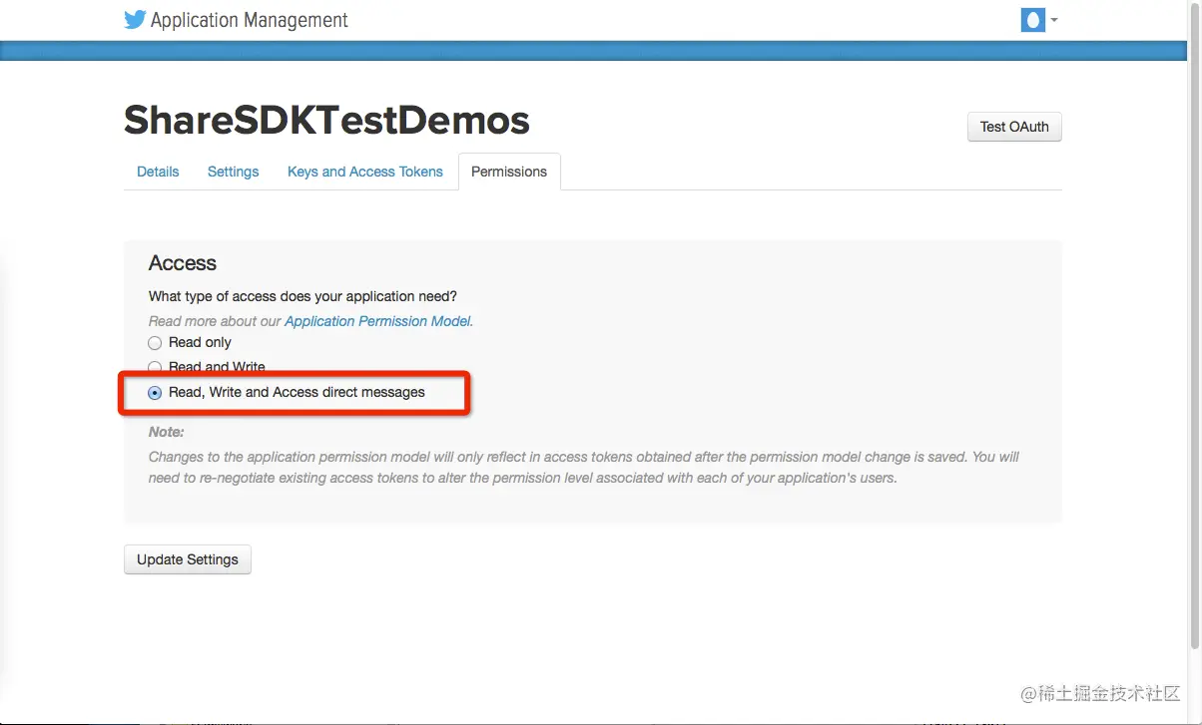1202x725 pixels.
Task: Select the Permissions tab
Action: click(x=509, y=172)
